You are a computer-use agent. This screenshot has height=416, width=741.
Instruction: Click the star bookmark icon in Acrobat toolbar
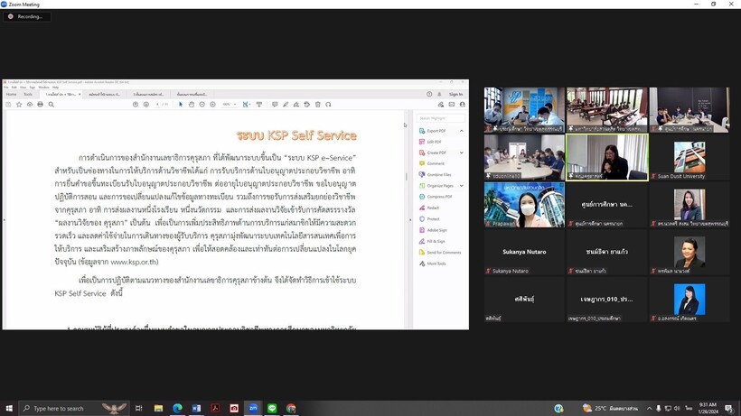click(x=19, y=105)
